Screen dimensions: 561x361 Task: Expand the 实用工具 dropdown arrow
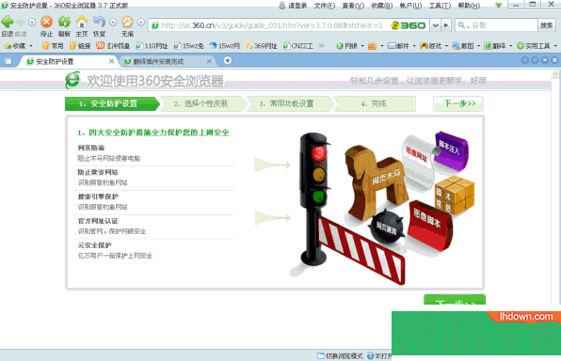(x=555, y=46)
